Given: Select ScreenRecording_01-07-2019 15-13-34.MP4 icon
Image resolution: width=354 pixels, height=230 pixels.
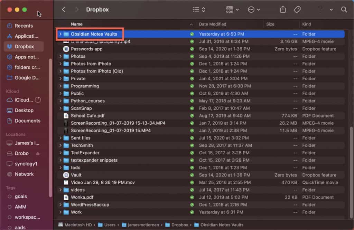Looking at the screenshot, I should [x=66, y=123].
